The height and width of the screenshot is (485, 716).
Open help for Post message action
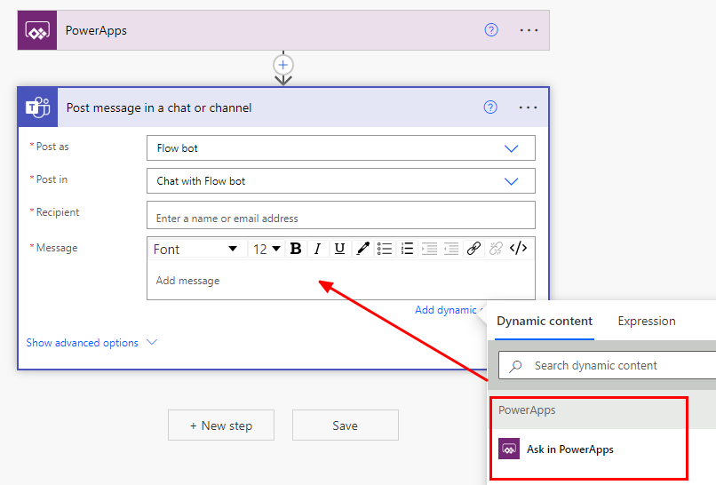490,107
